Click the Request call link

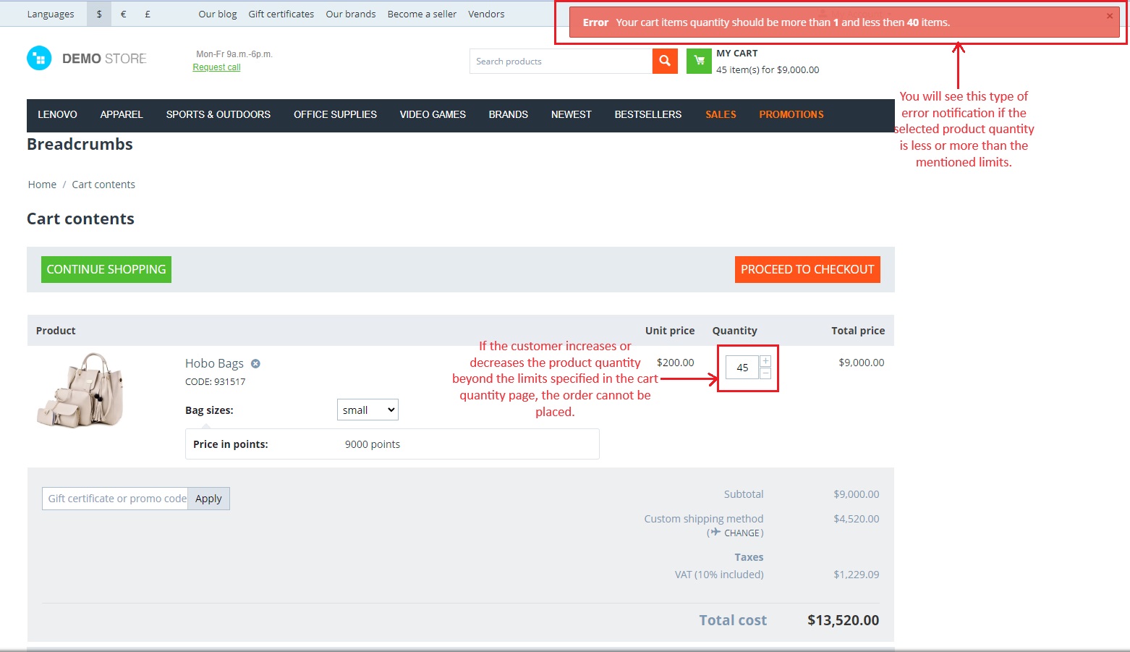point(216,67)
